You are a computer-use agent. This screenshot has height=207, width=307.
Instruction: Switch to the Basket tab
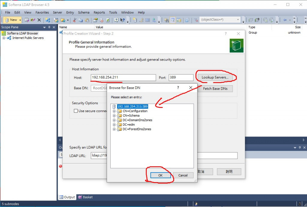[x=85, y=197]
